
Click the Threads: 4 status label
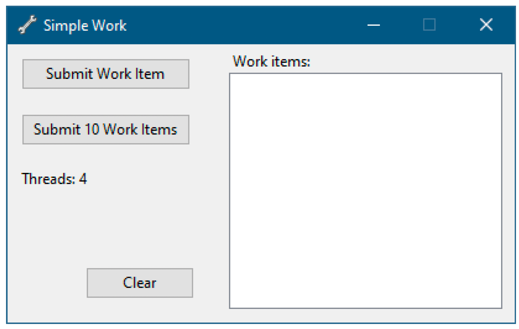(54, 179)
